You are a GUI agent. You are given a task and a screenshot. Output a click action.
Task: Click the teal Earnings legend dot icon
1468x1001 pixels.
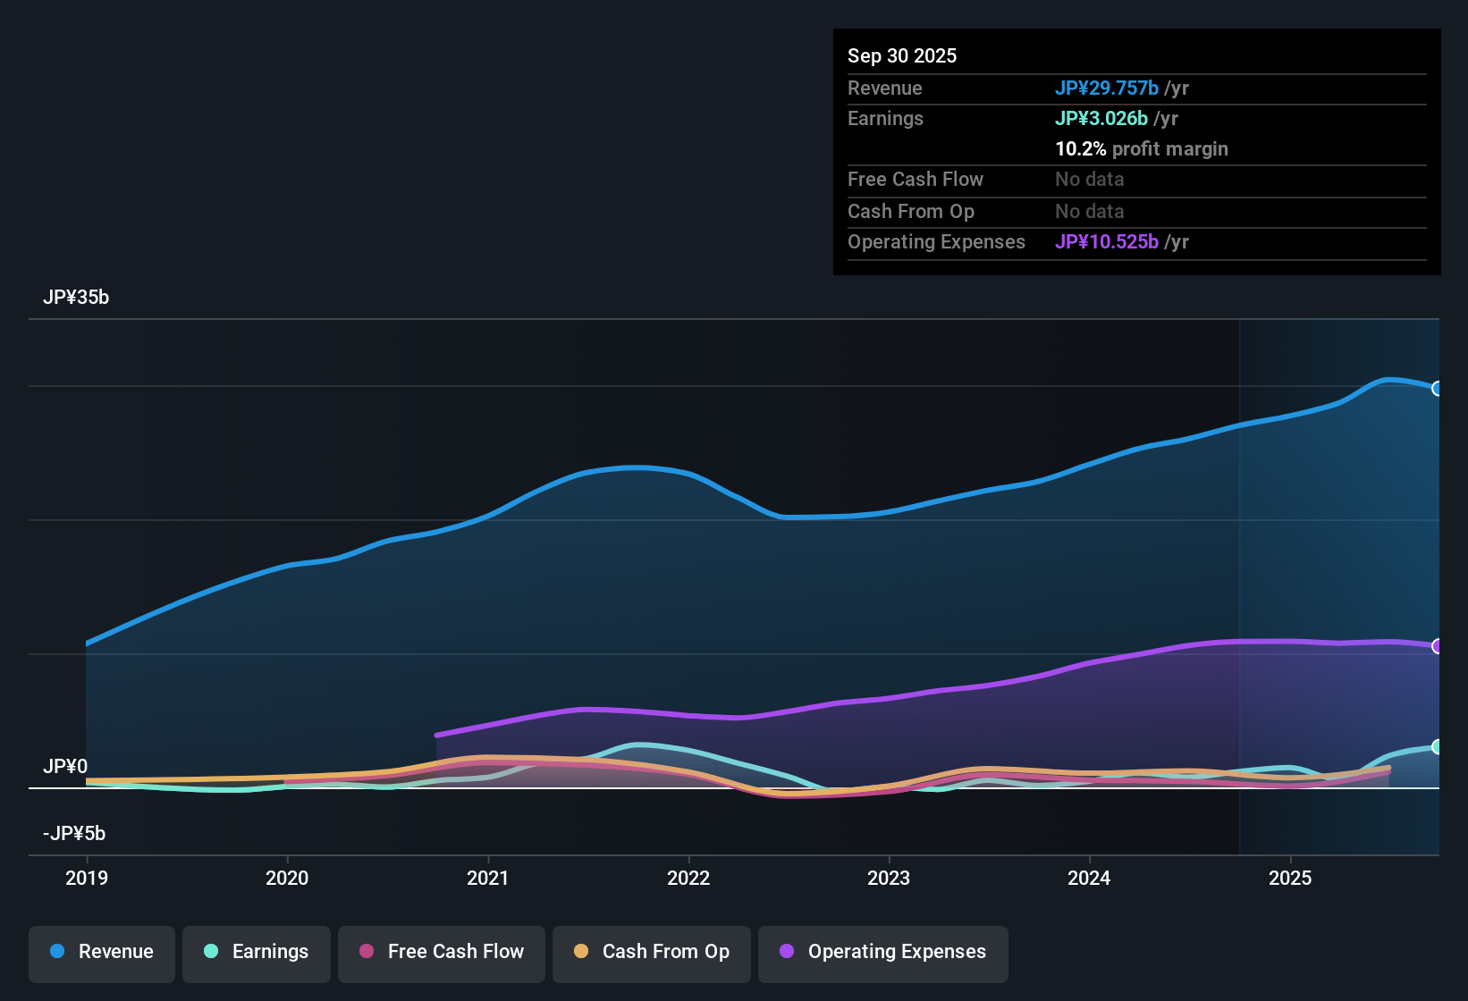click(211, 952)
